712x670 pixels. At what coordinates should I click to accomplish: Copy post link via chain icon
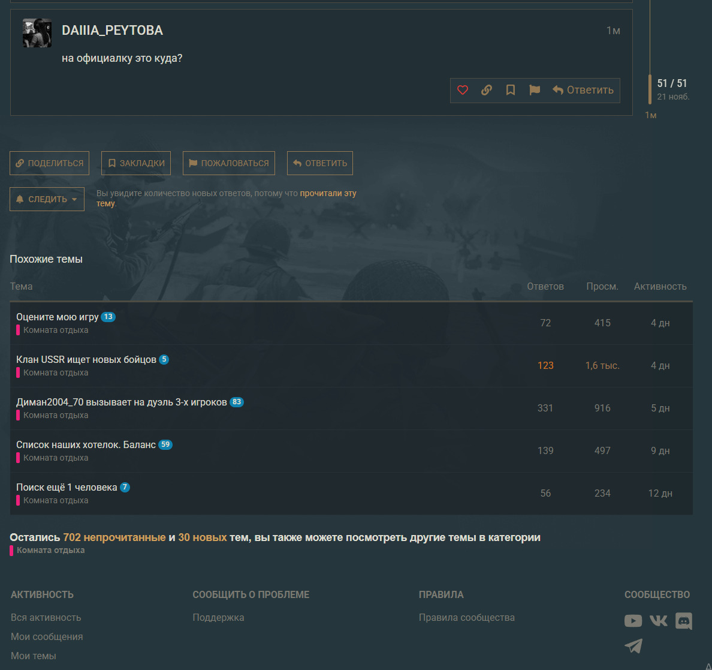click(x=487, y=90)
